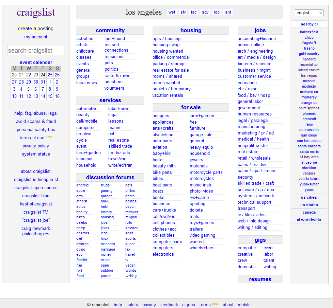The image size is (333, 308).
Task: Browse cars+trucks for sale
Action: click(164, 210)
